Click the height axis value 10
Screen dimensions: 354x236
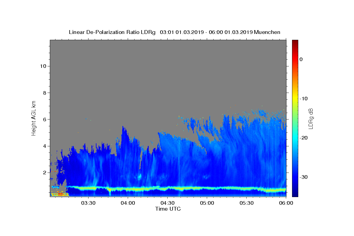point(43,66)
